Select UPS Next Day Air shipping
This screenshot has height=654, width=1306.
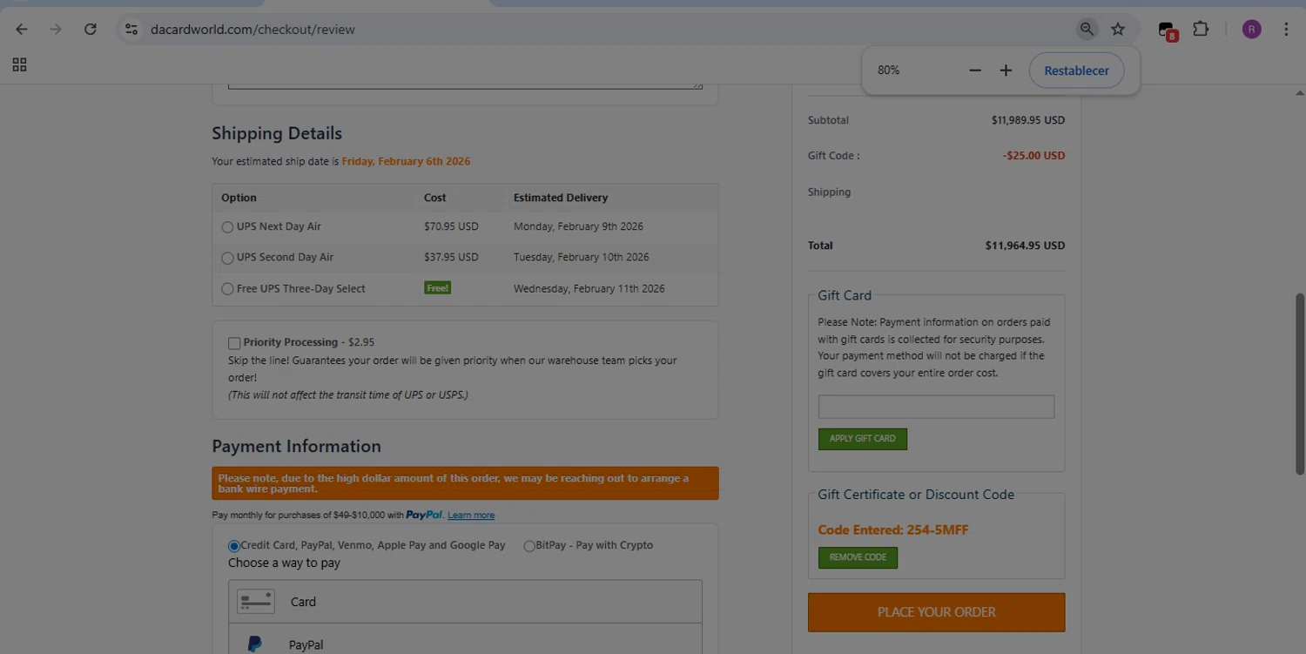[x=227, y=227]
